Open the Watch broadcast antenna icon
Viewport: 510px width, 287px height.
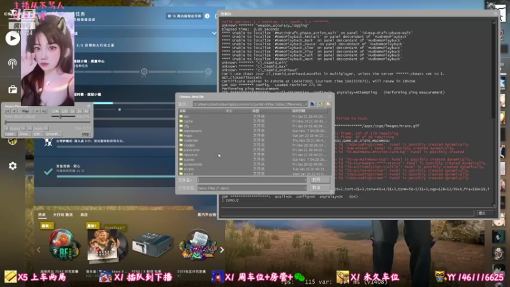[12, 63]
